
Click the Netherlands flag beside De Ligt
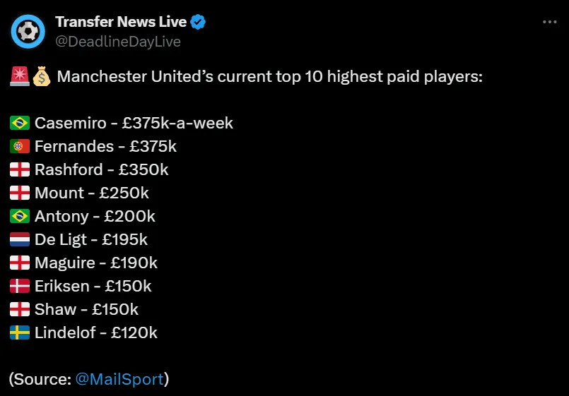[20, 239]
